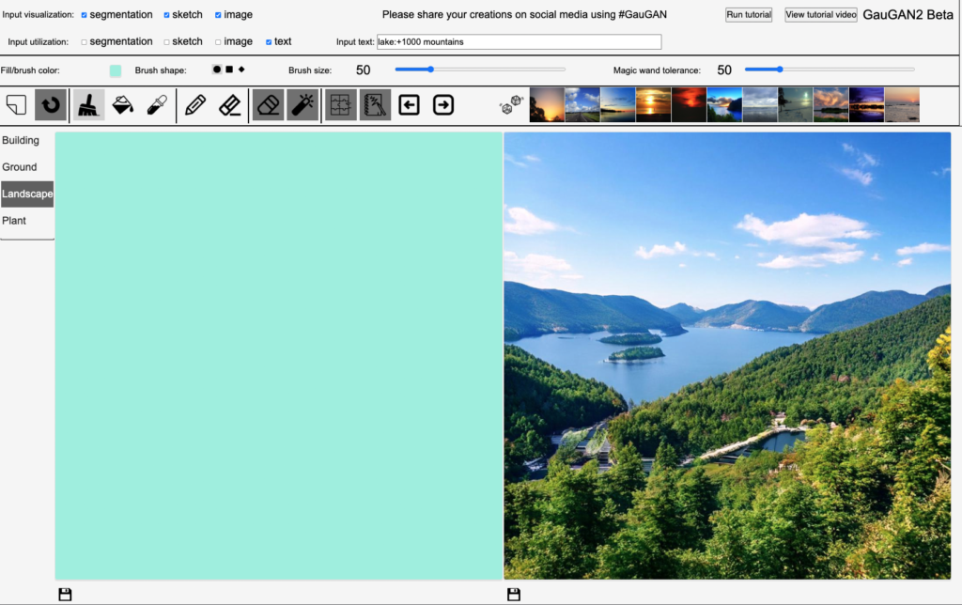Choose the square brush shape

pos(229,70)
